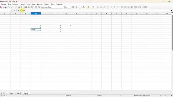Screen dimensions: 173x97
Task: Add a new sheet with plus button
Action: click(7, 93)
